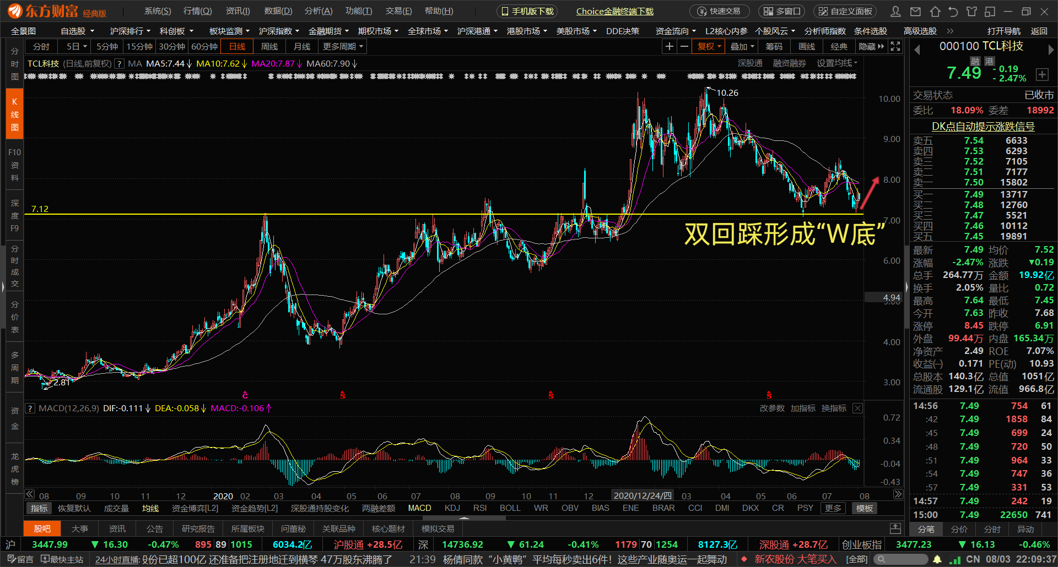Select BOLL indicator
This screenshot has height=567, width=1058.
click(x=510, y=508)
